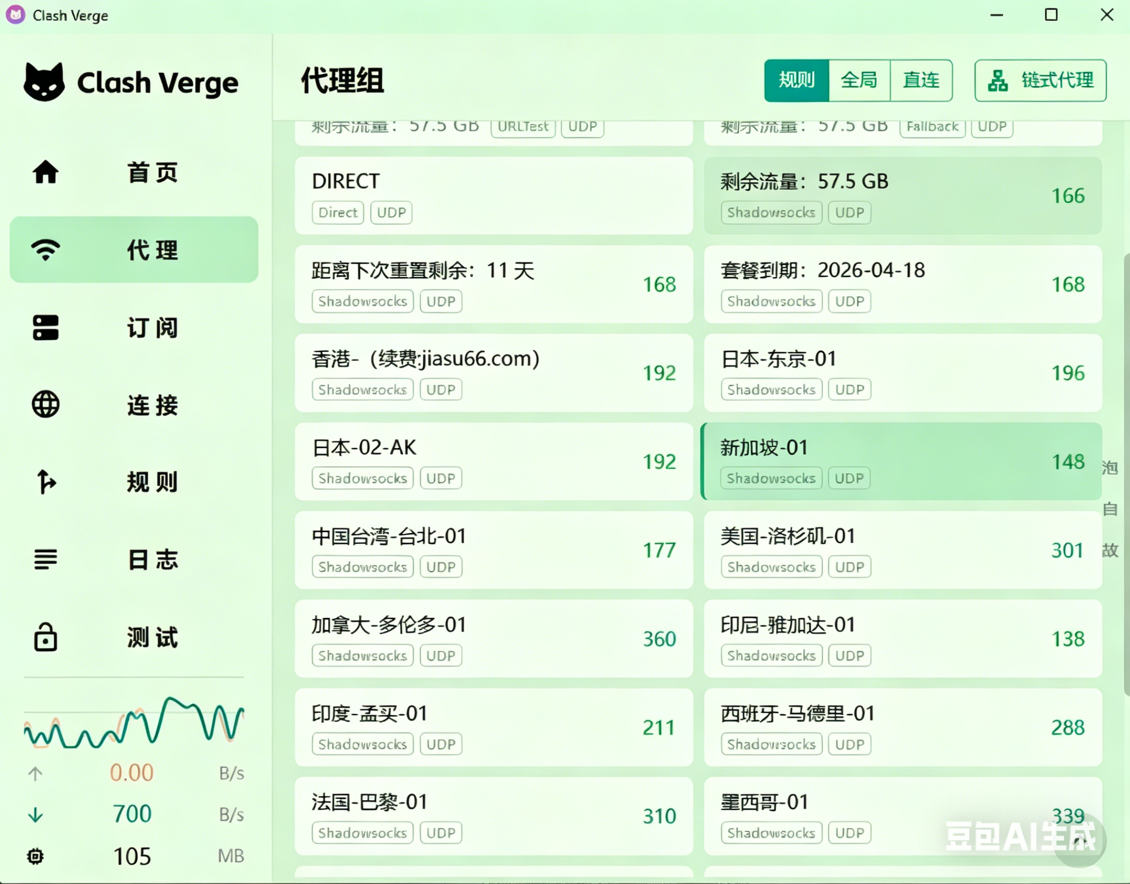This screenshot has height=884, width=1130.
Task: Click the Direct tag on DIRECT node
Action: click(337, 212)
